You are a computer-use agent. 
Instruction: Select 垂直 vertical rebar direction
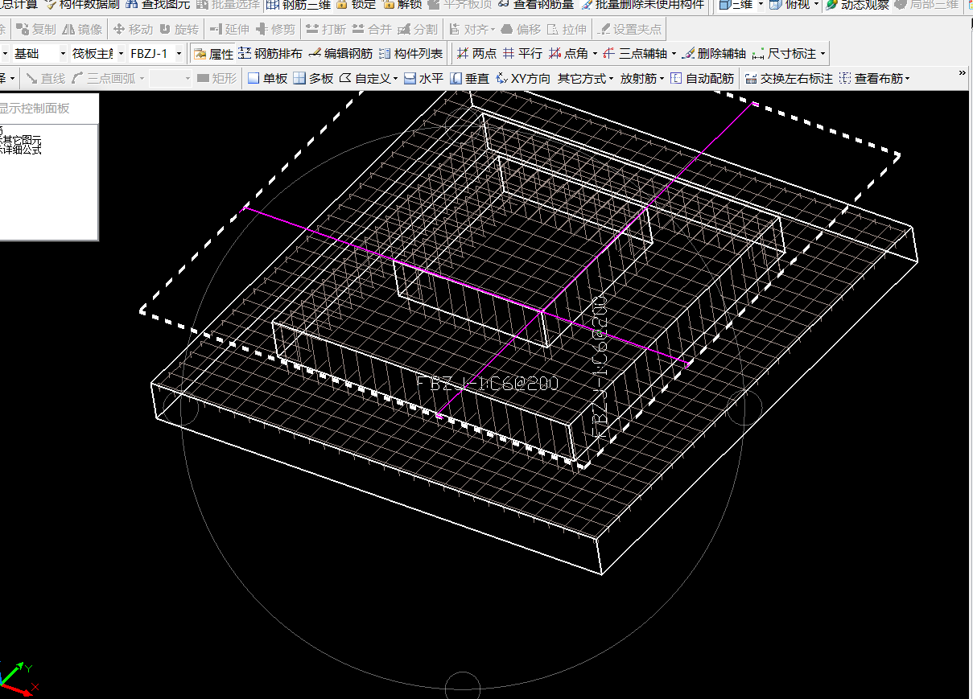click(x=469, y=78)
